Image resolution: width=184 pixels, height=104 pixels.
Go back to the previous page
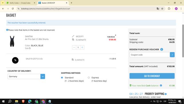pyautogui.click(x=3, y=9)
